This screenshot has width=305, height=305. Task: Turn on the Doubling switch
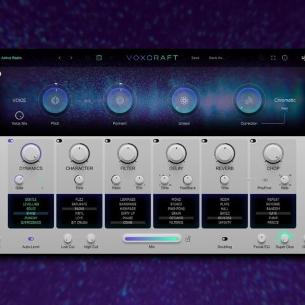click(224, 239)
